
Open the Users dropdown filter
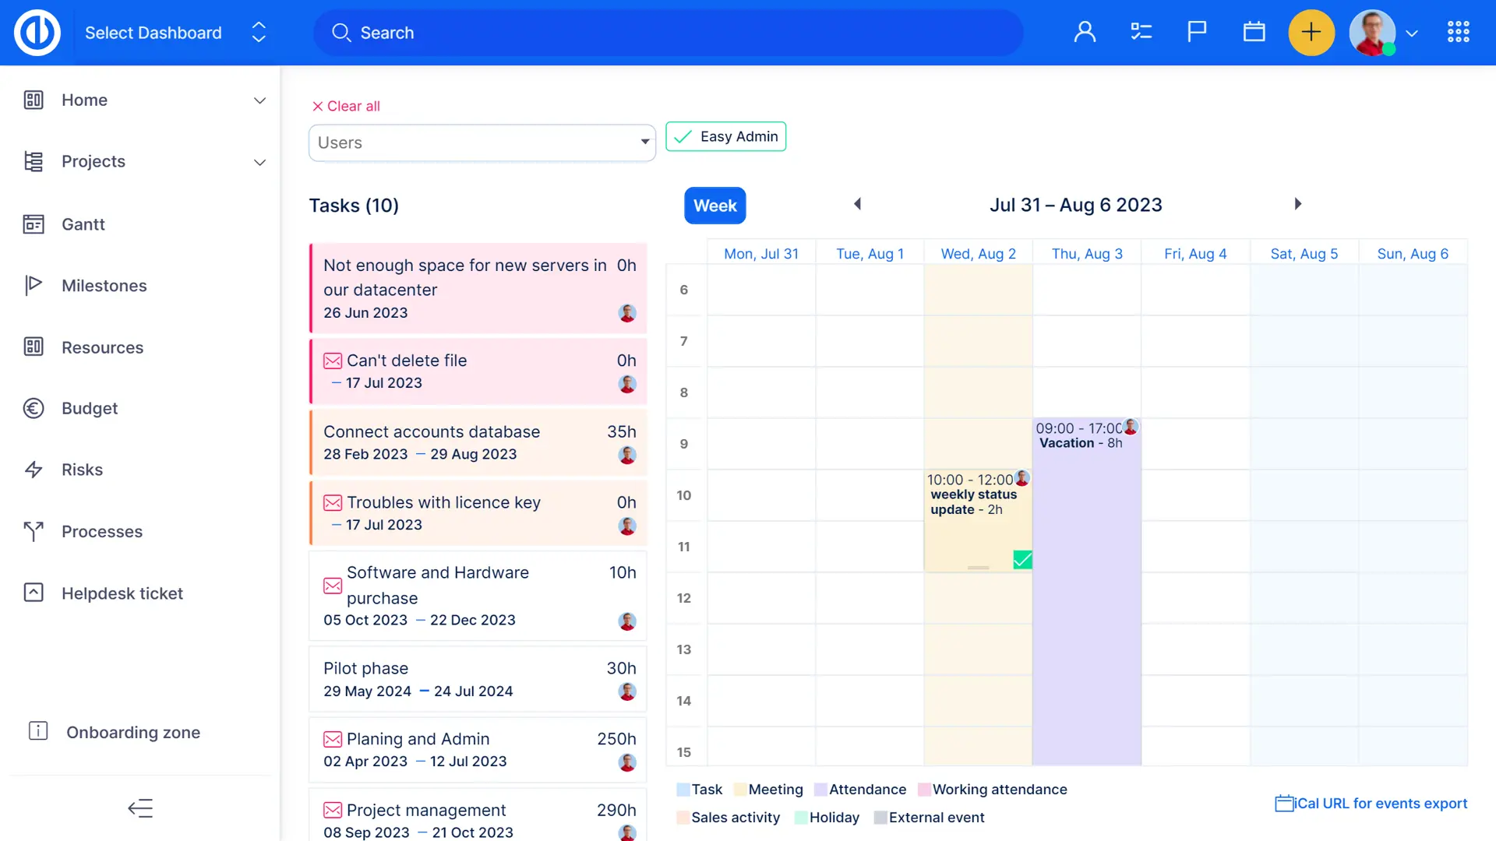tap(482, 143)
